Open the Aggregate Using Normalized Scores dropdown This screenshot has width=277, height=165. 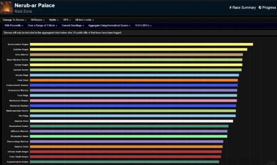109,25
